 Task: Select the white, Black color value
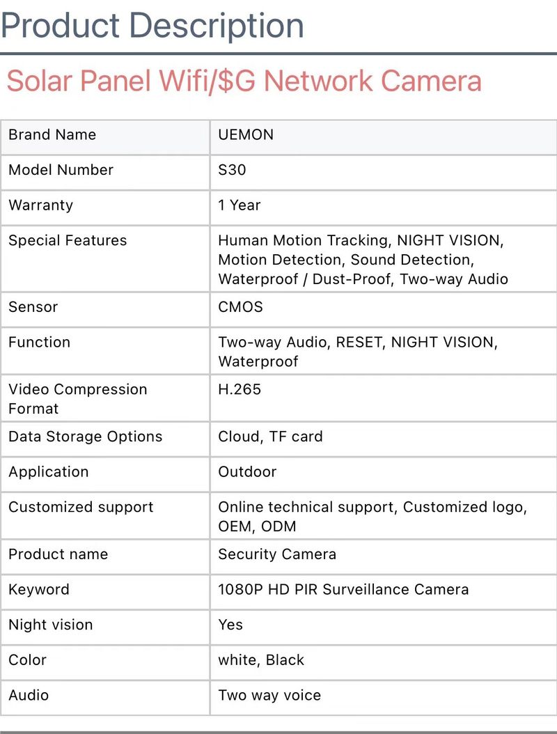(261, 660)
